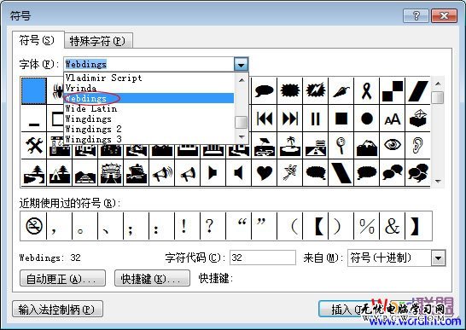The image size is (466, 330).
Task: Choose the checkered squares symbol
Action: coord(393,91)
